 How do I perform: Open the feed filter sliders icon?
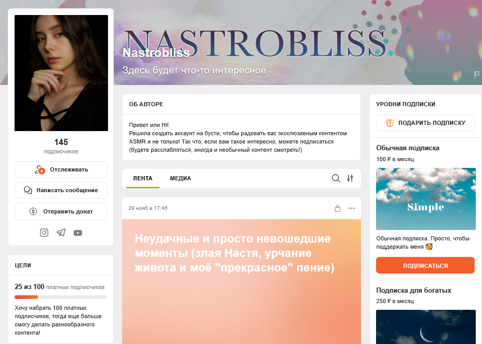click(350, 178)
